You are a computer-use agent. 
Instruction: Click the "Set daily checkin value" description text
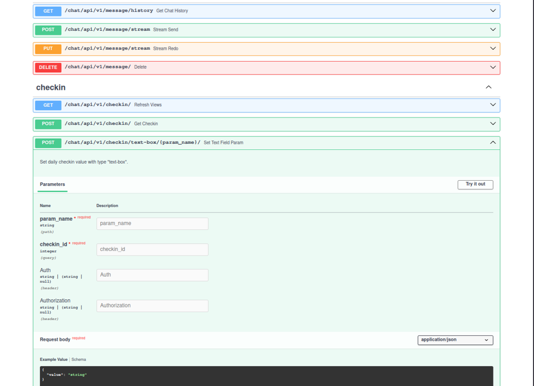pyautogui.click(x=84, y=162)
